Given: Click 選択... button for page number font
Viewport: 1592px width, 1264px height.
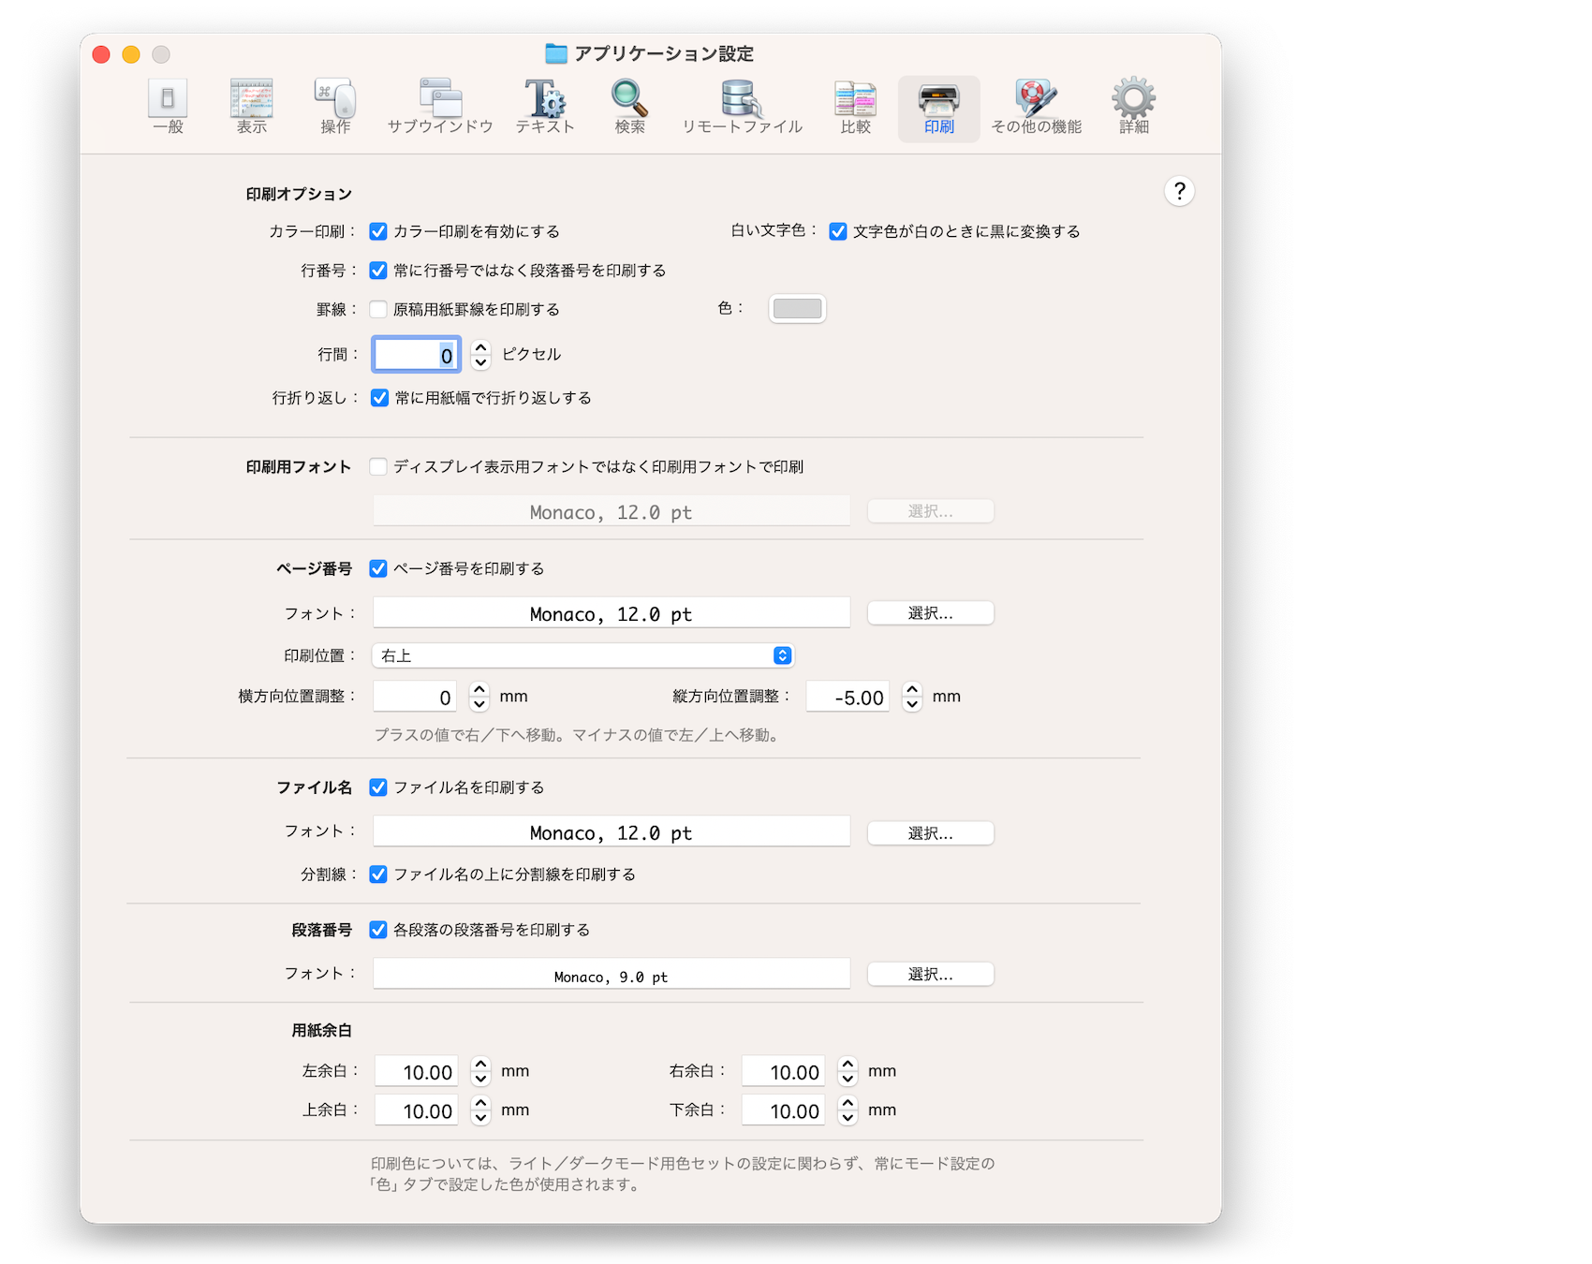Looking at the screenshot, I should [930, 613].
